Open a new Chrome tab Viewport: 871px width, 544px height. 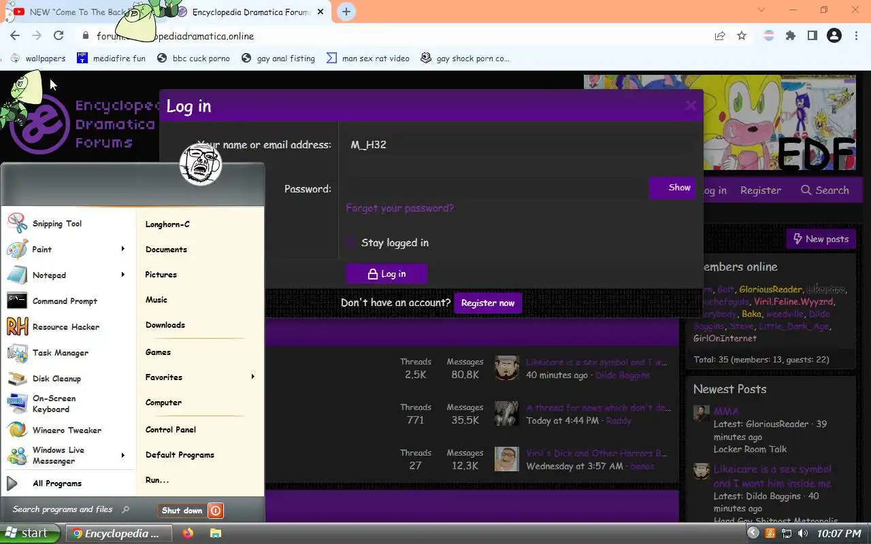[346, 12]
